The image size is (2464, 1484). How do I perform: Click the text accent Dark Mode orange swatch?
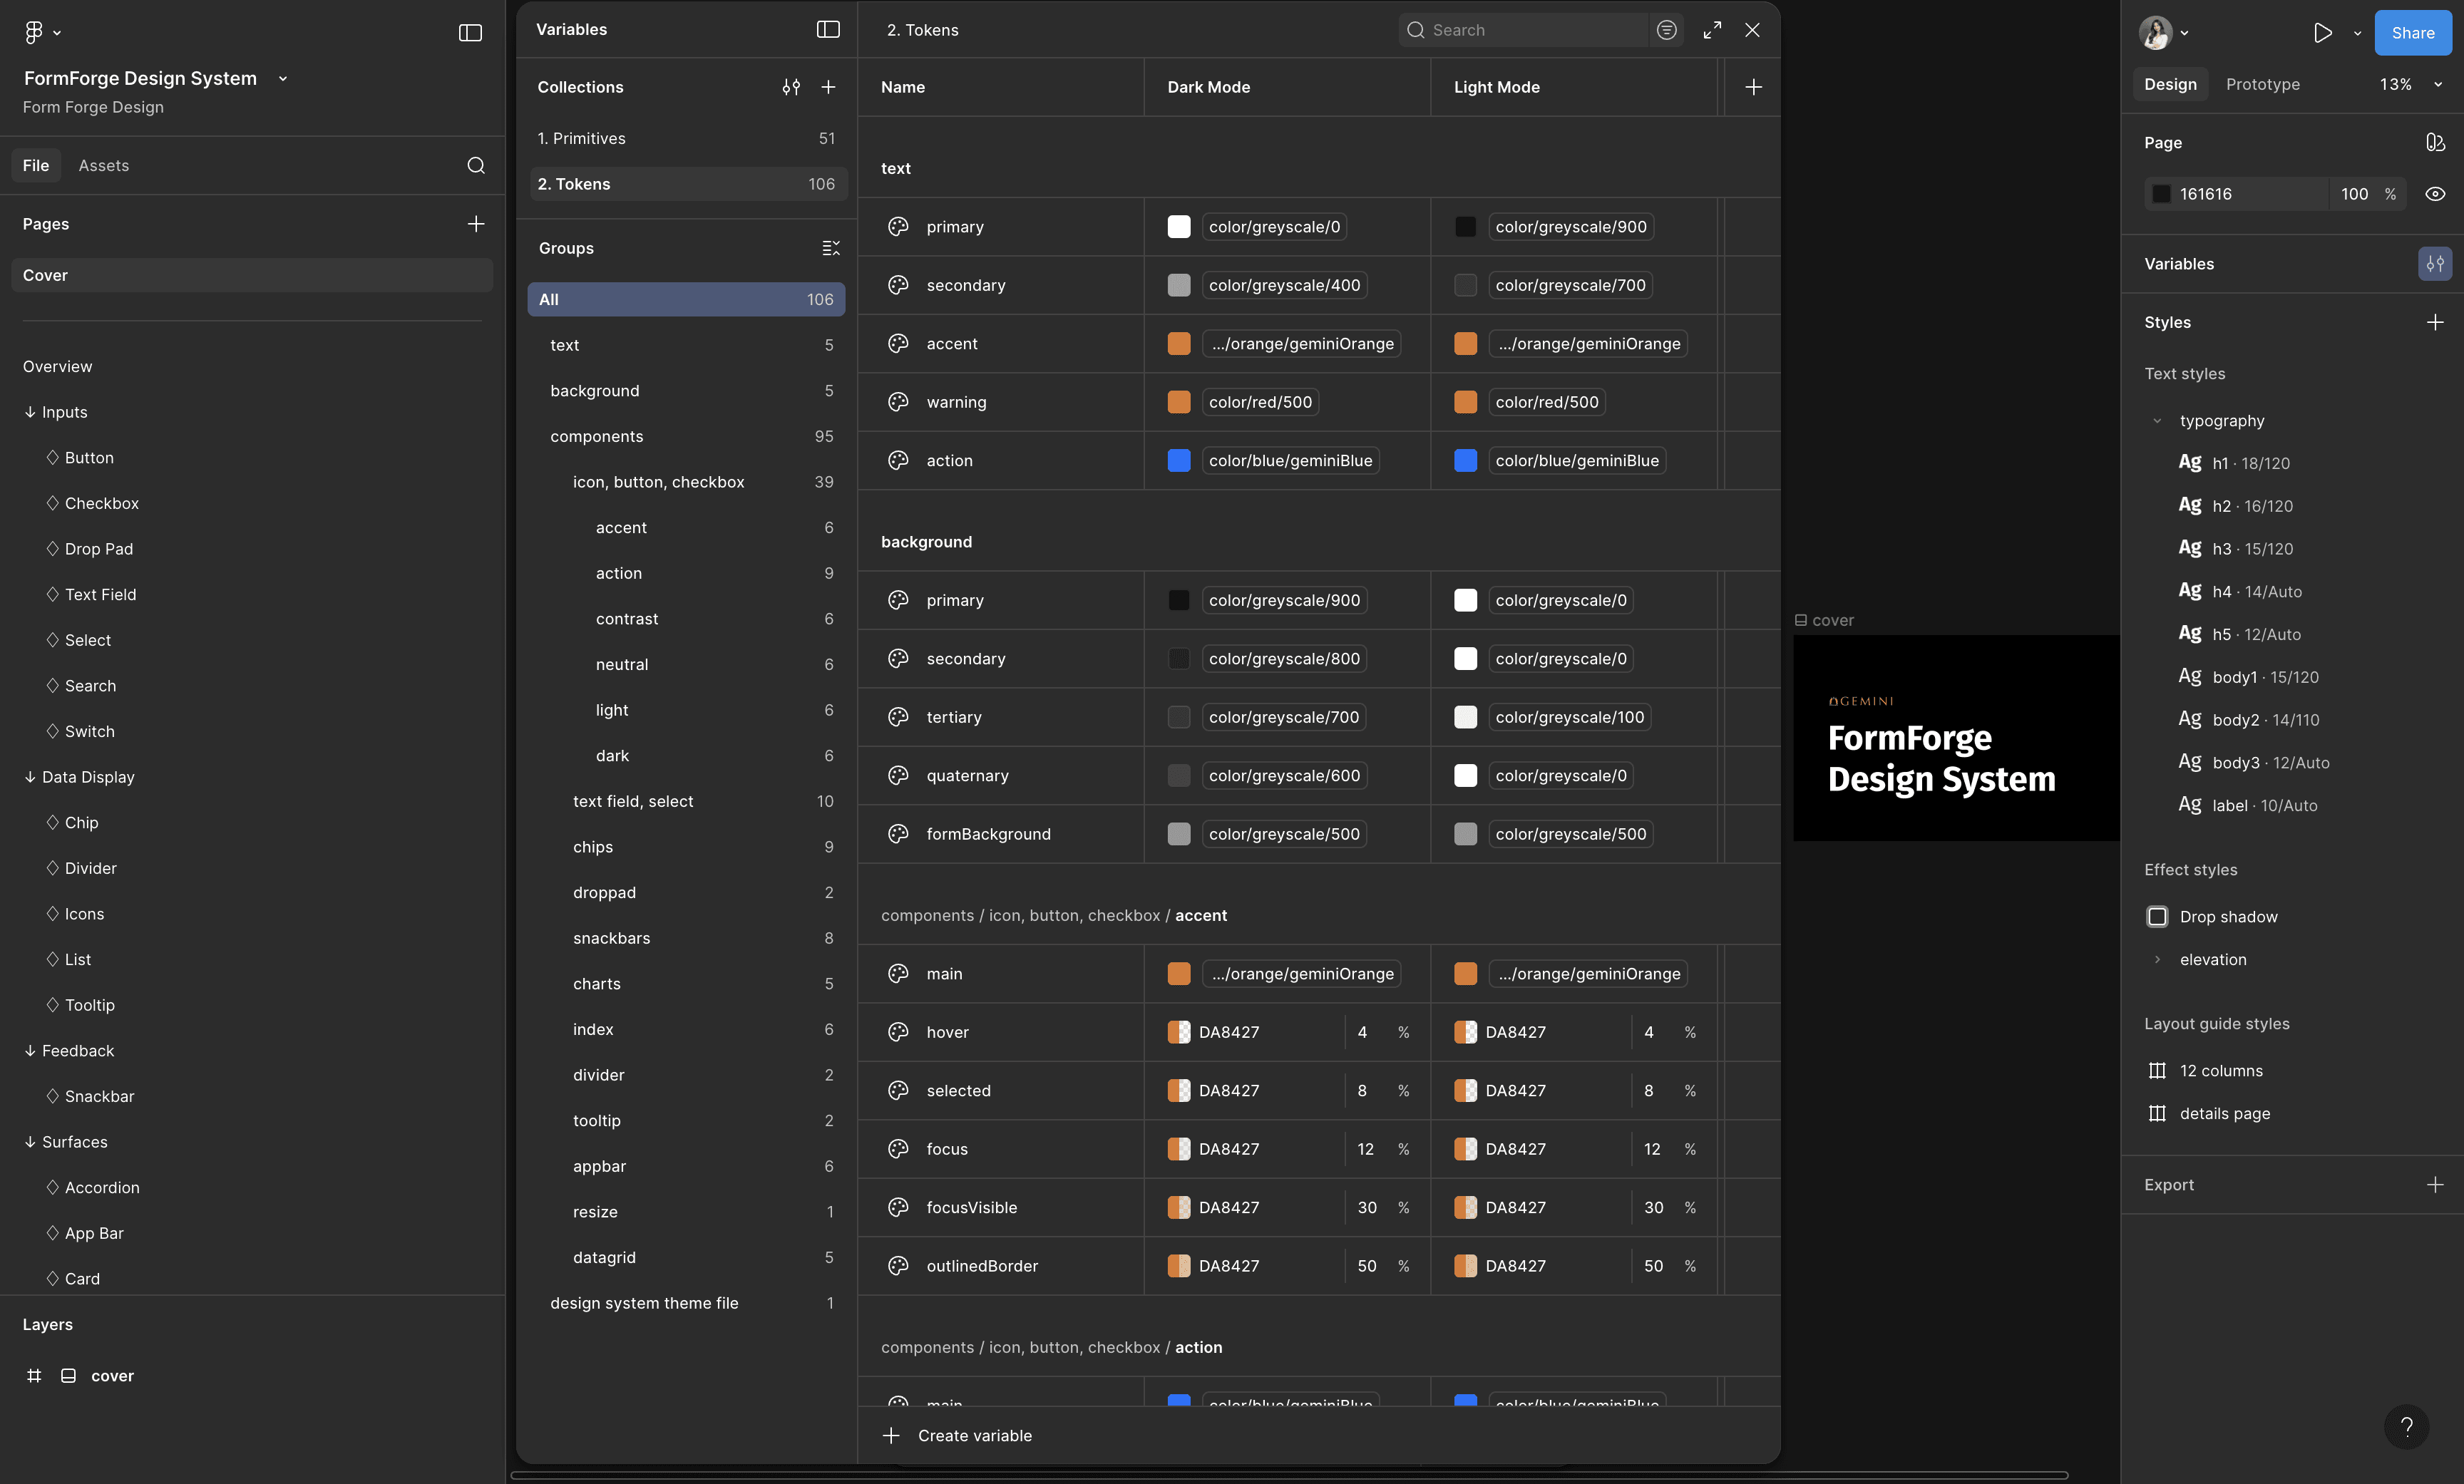(x=1179, y=344)
